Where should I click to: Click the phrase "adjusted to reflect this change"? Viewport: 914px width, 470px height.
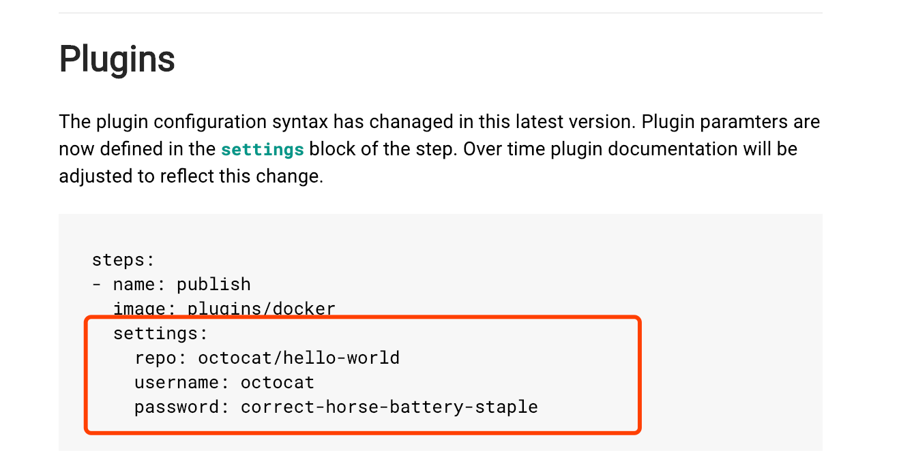coord(190,176)
